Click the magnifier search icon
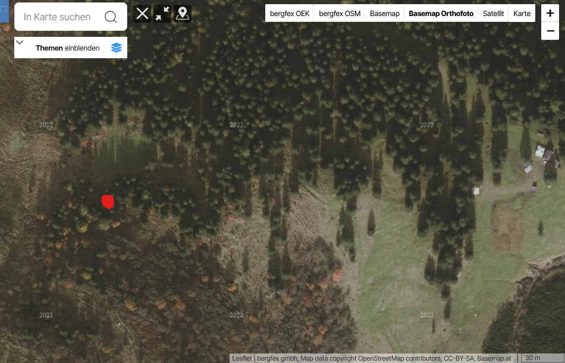565x363 pixels. [111, 17]
